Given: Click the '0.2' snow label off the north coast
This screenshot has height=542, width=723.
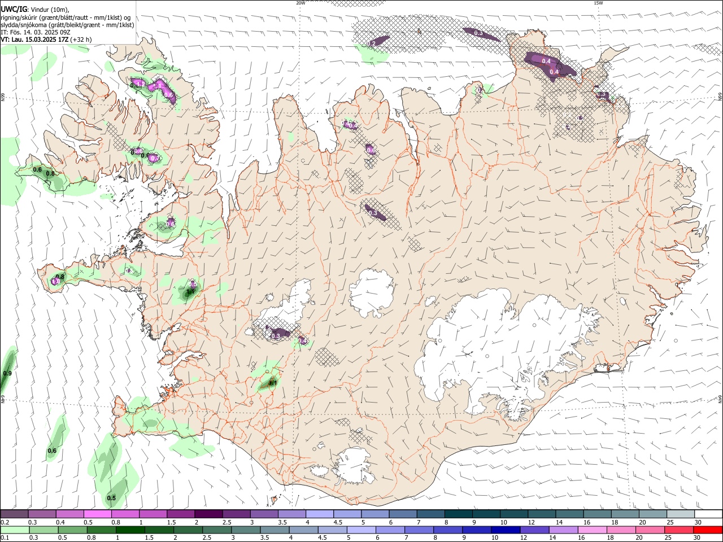Looking at the screenshot, I should click(x=372, y=43).
